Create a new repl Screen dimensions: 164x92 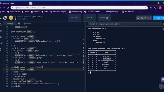pyautogui.click(x=158, y=18)
